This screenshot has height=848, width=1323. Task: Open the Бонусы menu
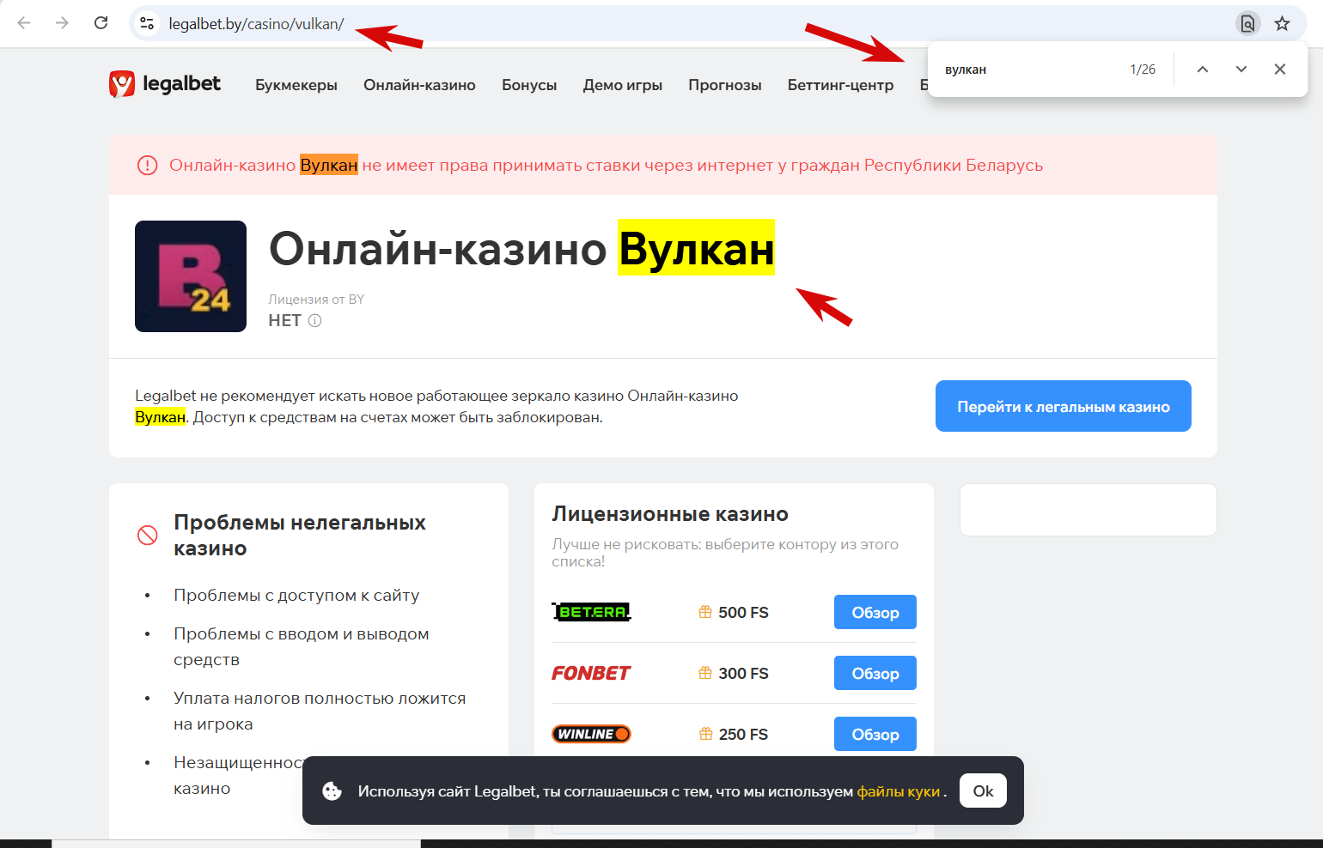[x=529, y=85]
